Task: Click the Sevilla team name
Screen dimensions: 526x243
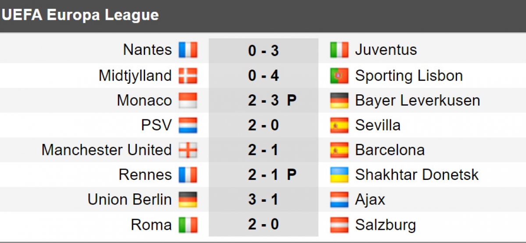Action: (377, 125)
